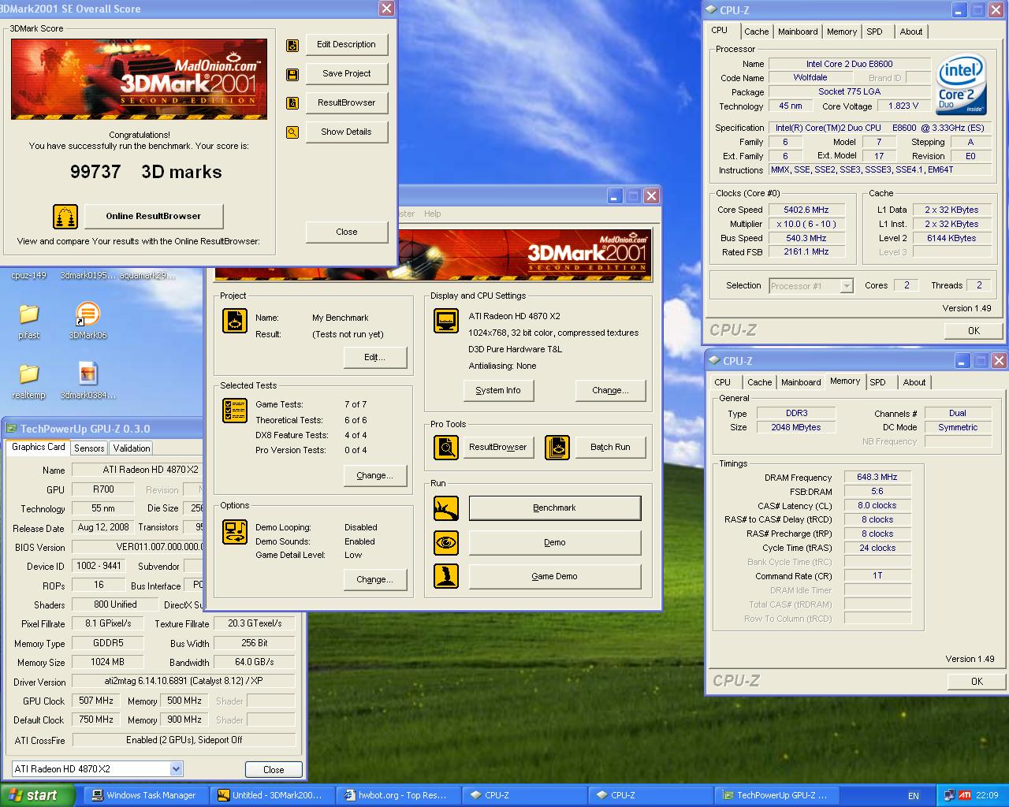Click Change... under Options
Viewport: 1009px width, 807px height.
(375, 580)
